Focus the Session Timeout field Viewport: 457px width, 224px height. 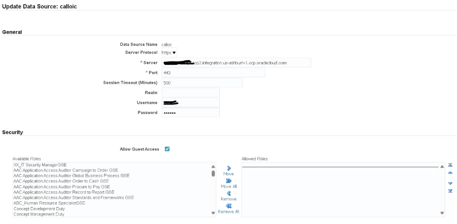(202, 83)
